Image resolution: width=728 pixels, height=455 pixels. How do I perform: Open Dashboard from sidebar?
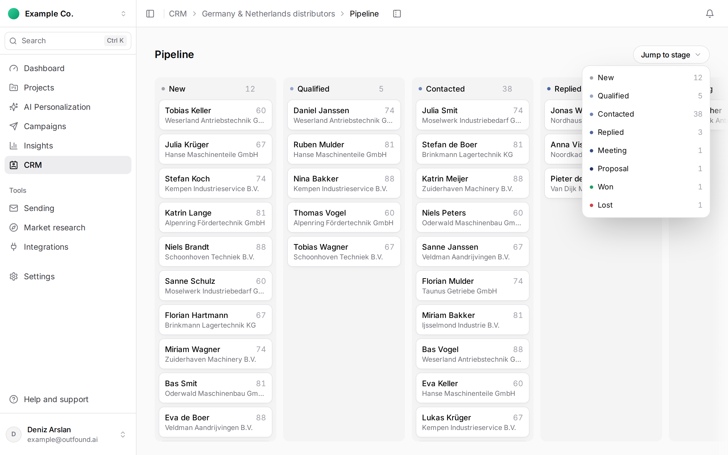pyautogui.click(x=68, y=68)
